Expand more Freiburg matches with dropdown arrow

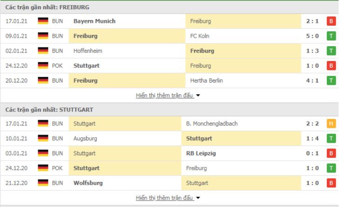click(198, 96)
